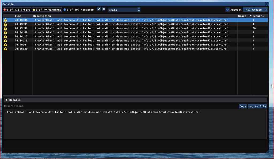Click warning icon on the 20:13:30 row
274x159 pixels.
click(x=5, y=20)
